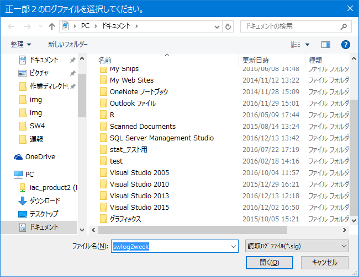Image resolution: width=359 pixels, height=277 pixels.
Task: Click the ドキュメント breadcrumb in address bar
Action: 117,26
